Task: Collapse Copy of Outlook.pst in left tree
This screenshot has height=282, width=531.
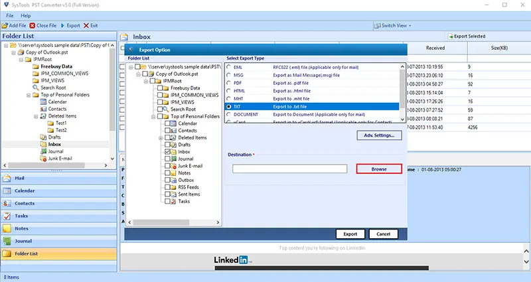Action: point(13,52)
